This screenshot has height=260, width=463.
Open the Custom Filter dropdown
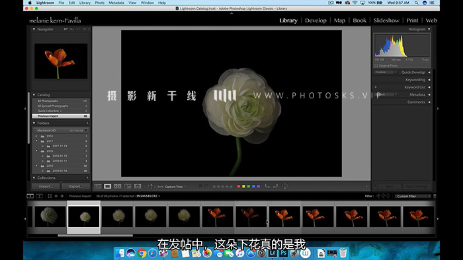click(x=413, y=196)
